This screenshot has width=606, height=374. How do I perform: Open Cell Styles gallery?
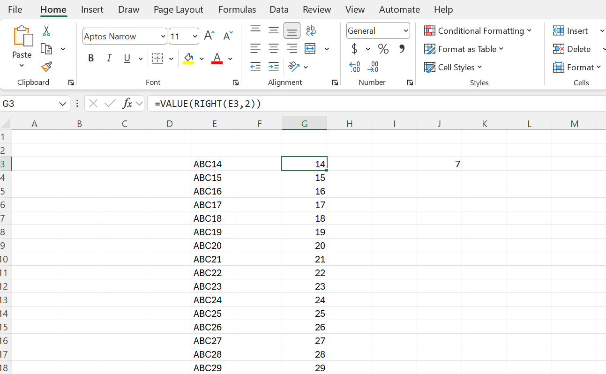453,67
